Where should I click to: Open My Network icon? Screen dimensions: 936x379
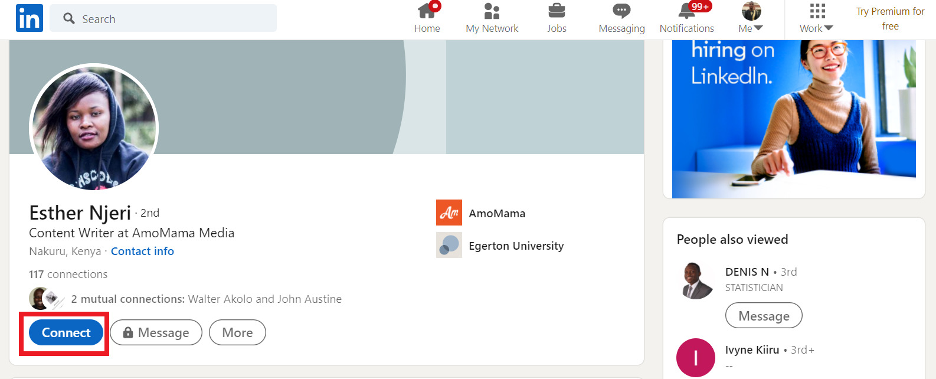492,12
